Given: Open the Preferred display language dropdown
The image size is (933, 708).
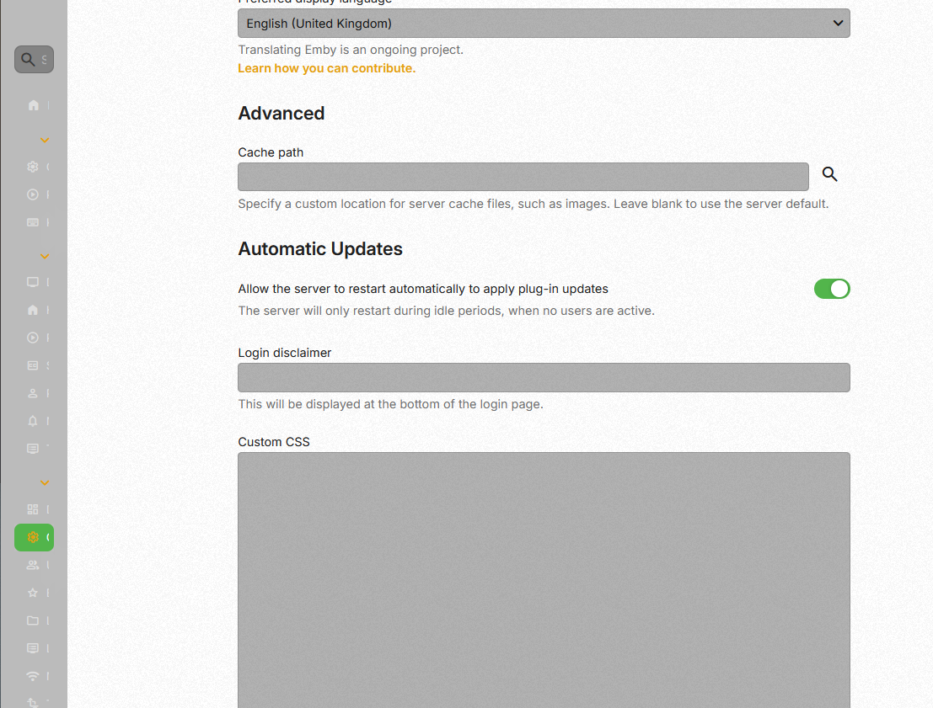Looking at the screenshot, I should coord(544,24).
